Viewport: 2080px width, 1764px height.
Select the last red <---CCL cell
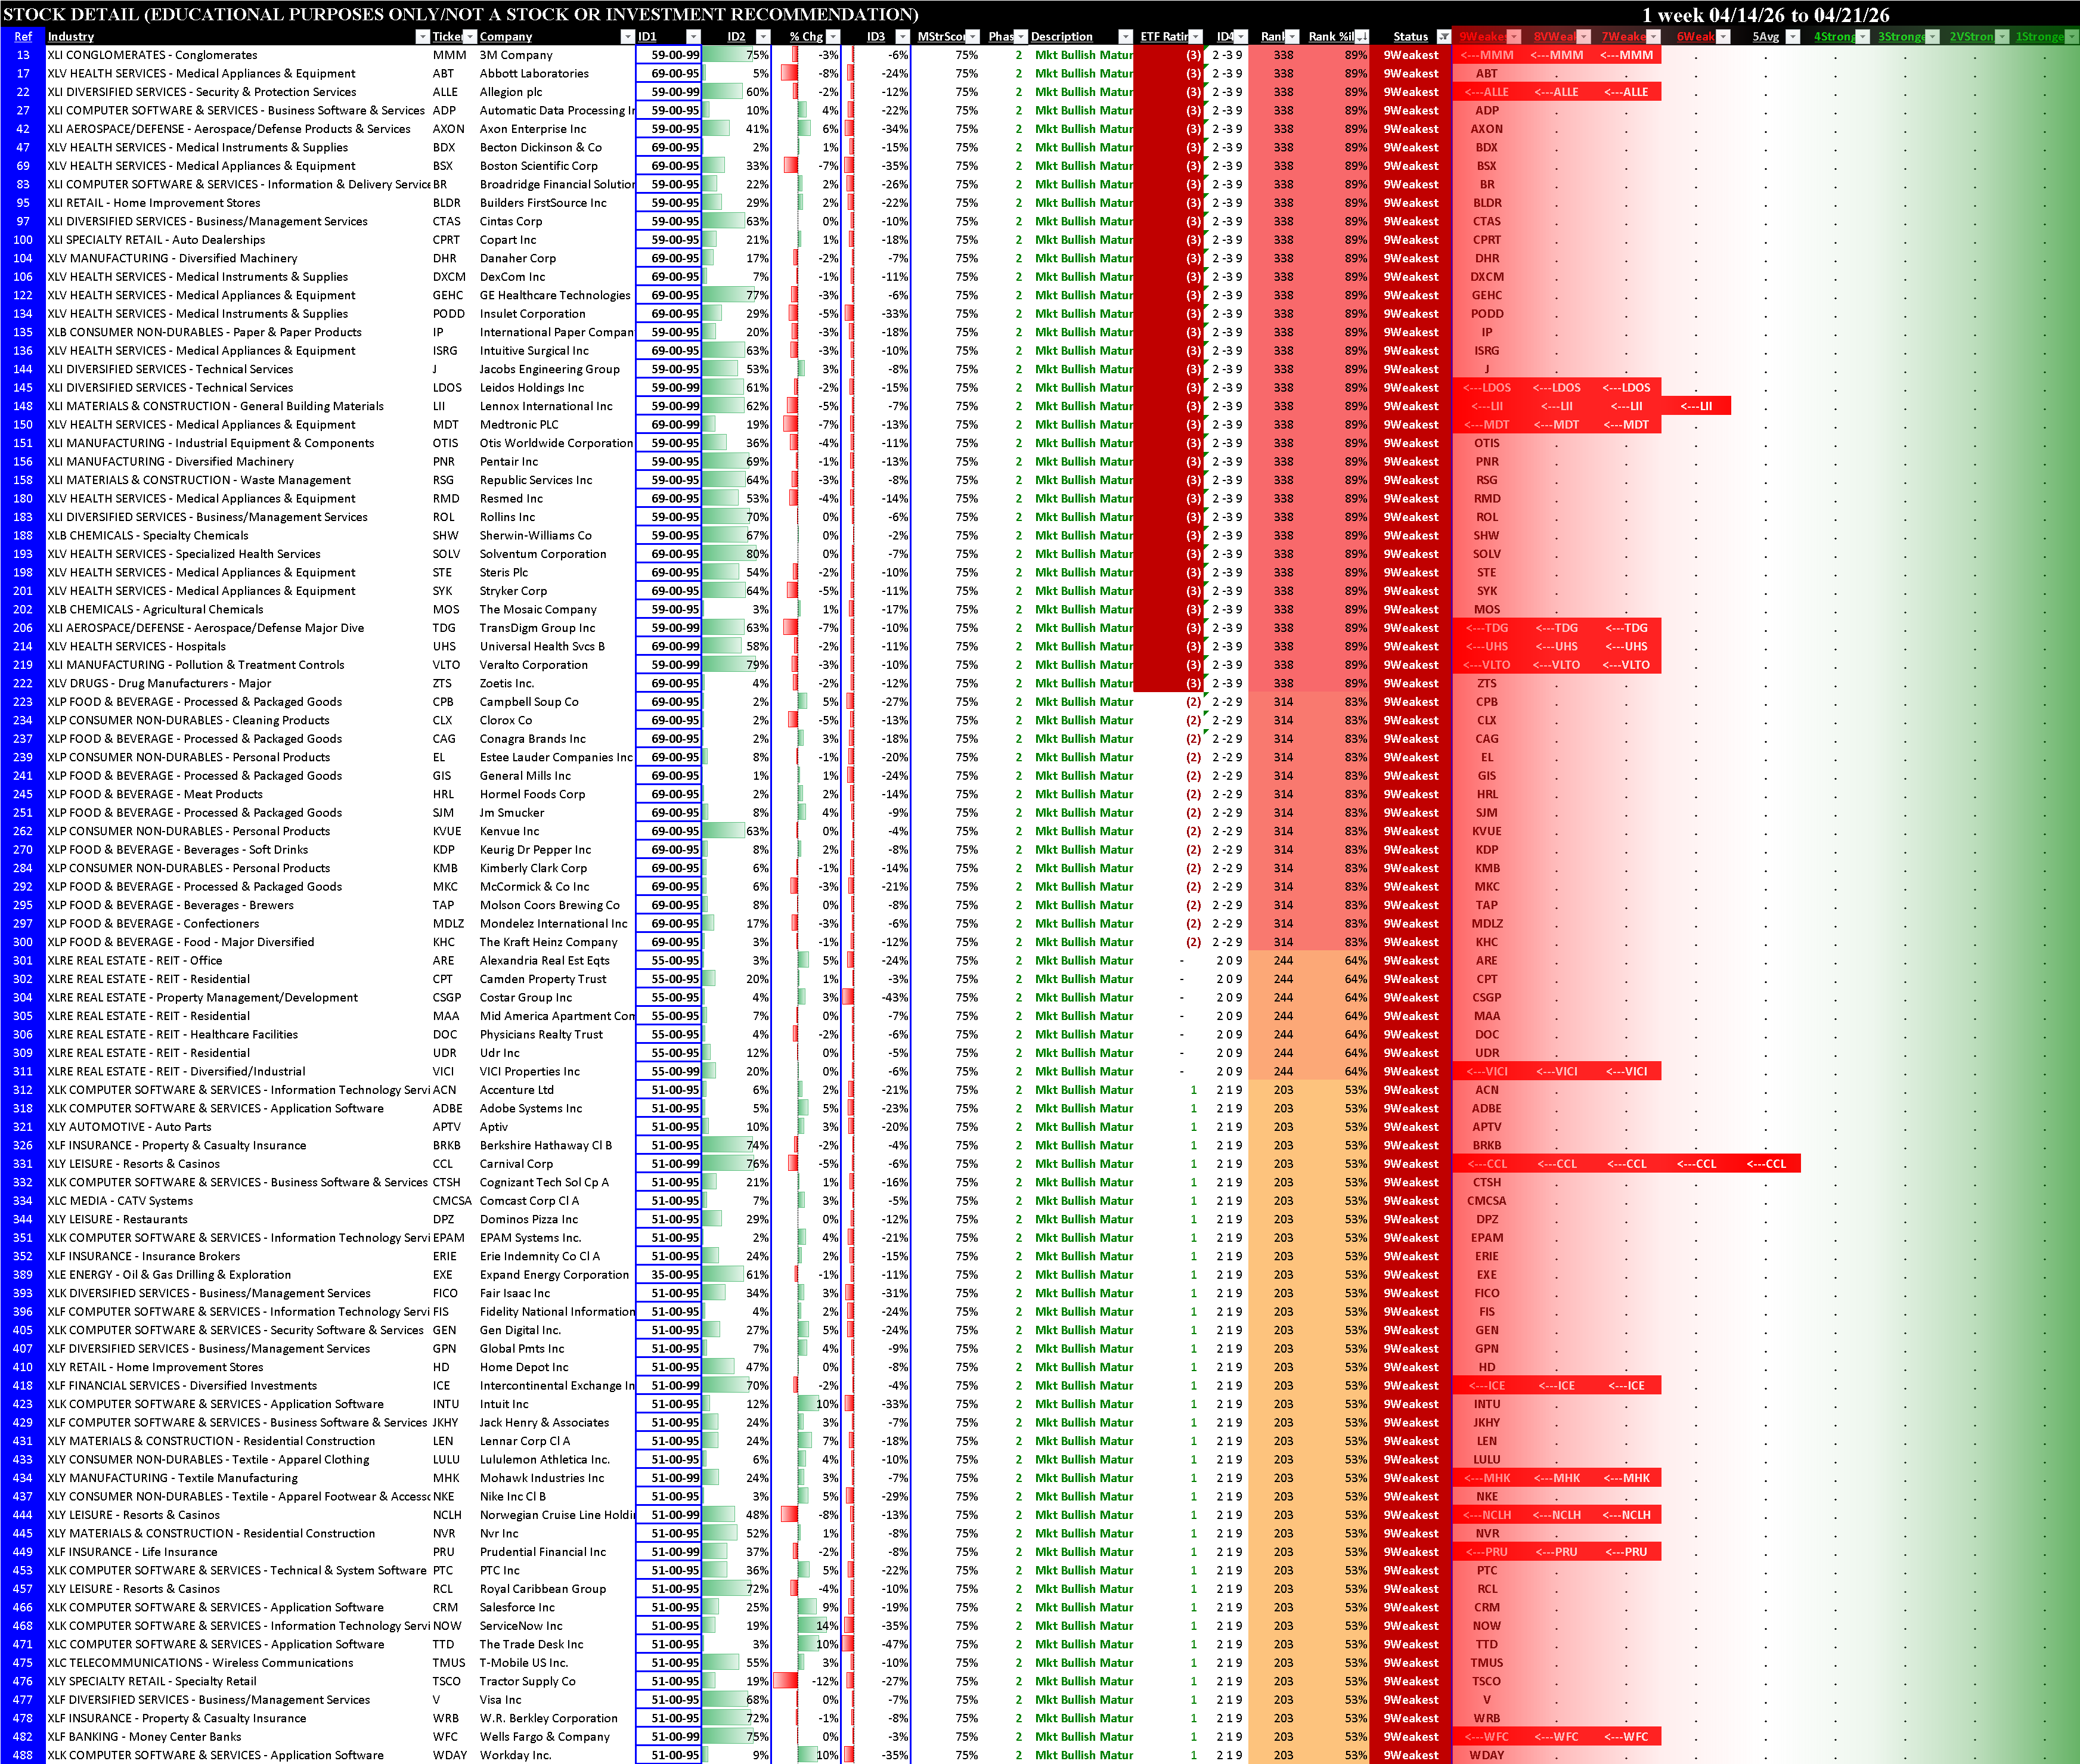click(1766, 1164)
